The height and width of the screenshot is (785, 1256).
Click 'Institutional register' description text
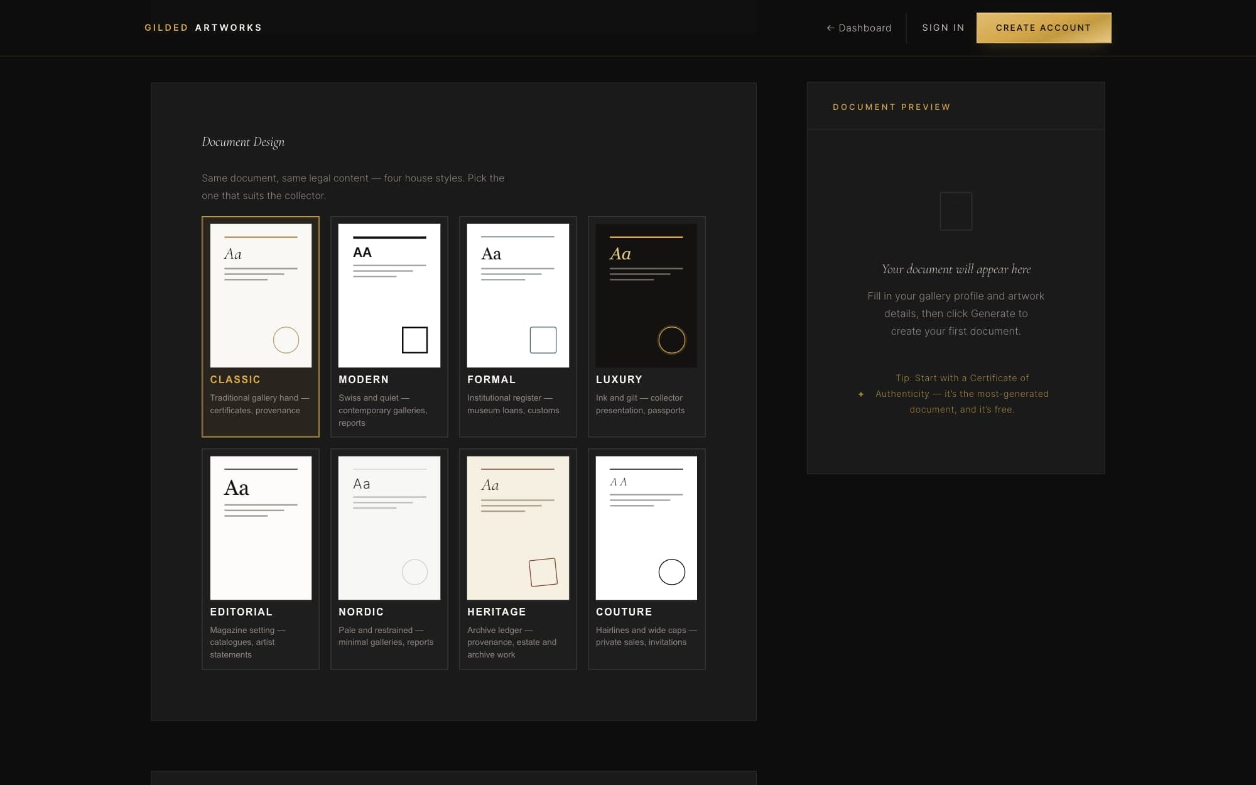(513, 404)
